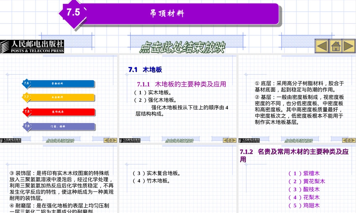Click the ④ 耐磨层 paragraph
The image size is (356, 213).
pos(59,208)
